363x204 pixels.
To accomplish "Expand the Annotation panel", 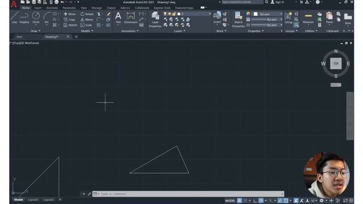I will pos(130,31).
